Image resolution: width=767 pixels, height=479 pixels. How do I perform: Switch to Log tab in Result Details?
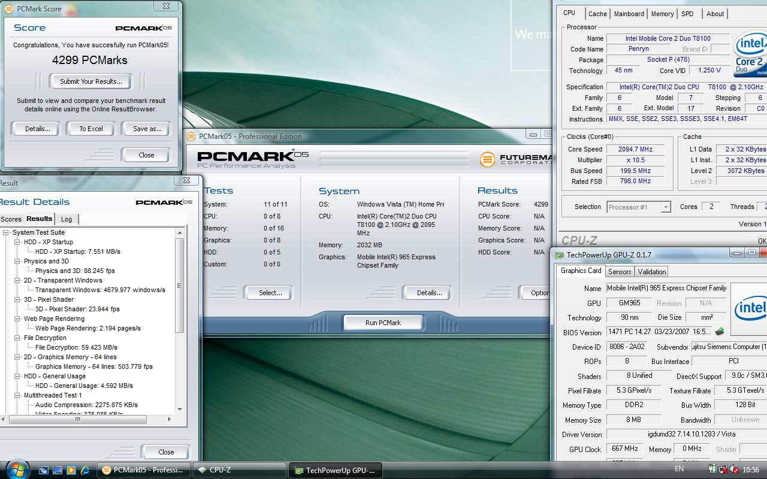coord(67,219)
